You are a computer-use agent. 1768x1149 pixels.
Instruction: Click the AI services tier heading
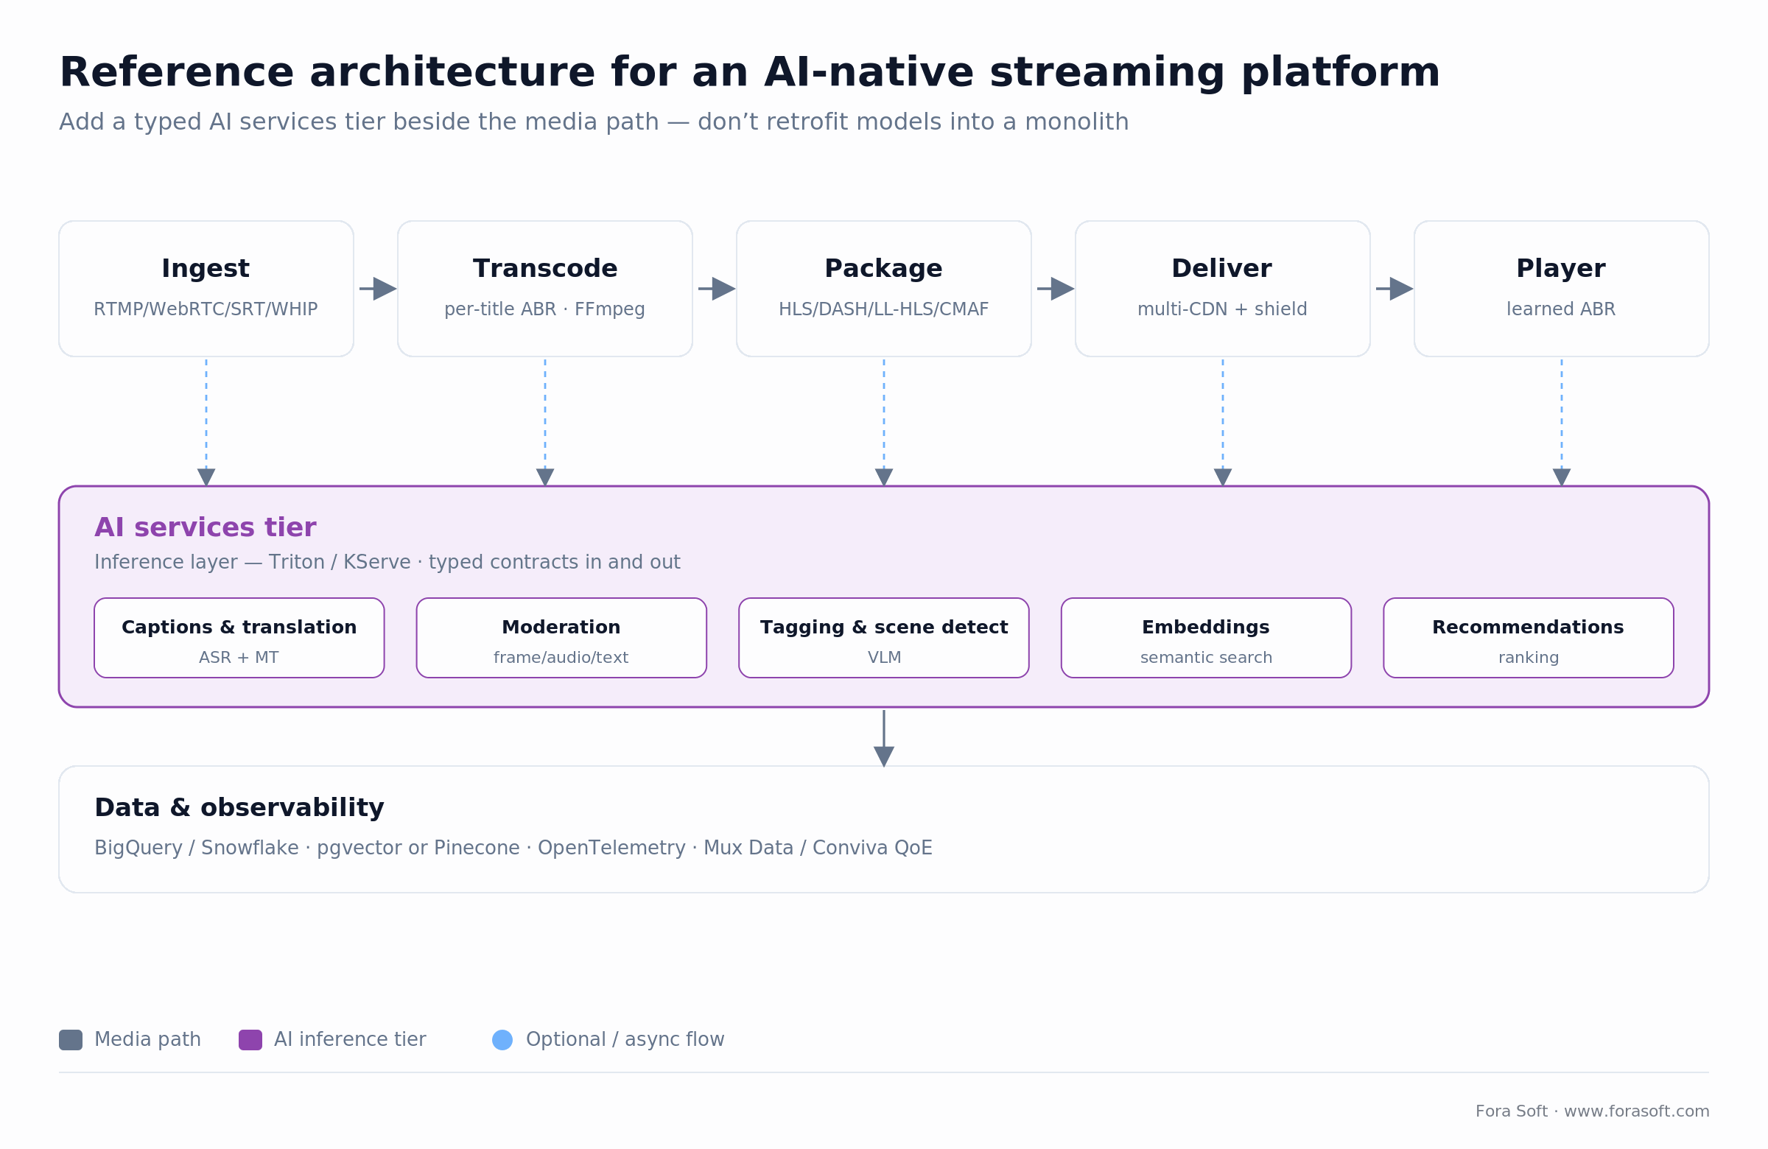point(205,527)
